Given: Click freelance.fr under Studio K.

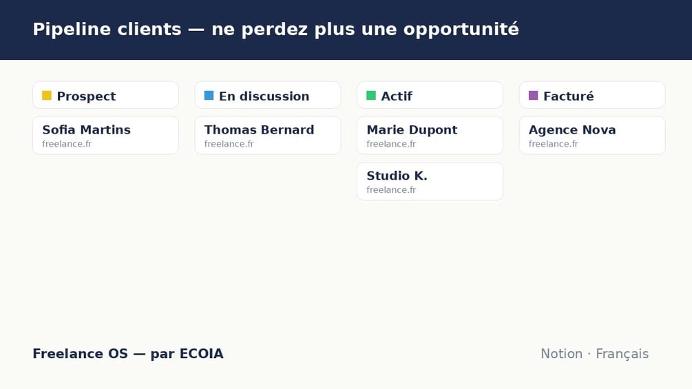Looking at the screenshot, I should (x=392, y=189).
